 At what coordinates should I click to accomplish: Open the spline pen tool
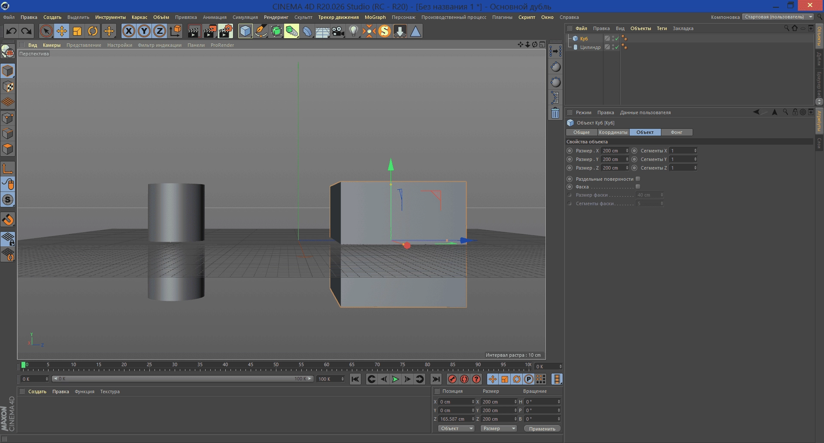261,31
